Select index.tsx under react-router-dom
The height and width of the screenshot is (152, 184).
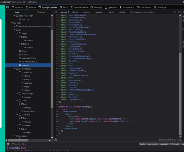[26, 19]
